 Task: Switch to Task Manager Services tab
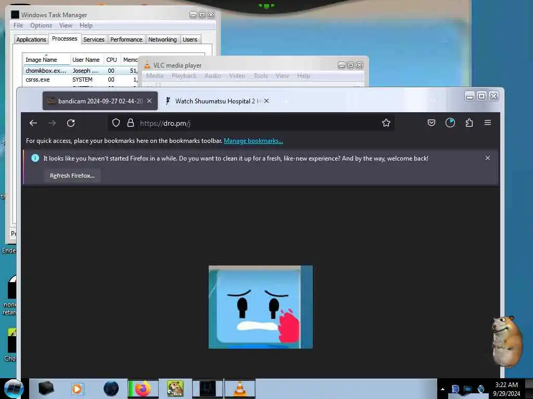94,39
